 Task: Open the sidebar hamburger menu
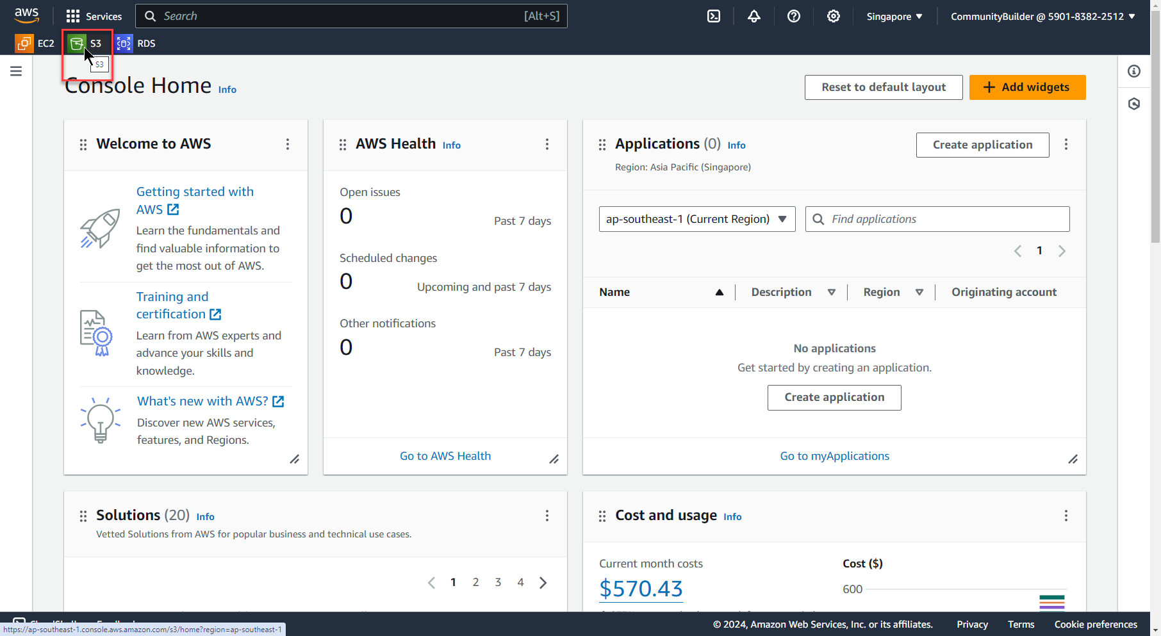[16, 70]
